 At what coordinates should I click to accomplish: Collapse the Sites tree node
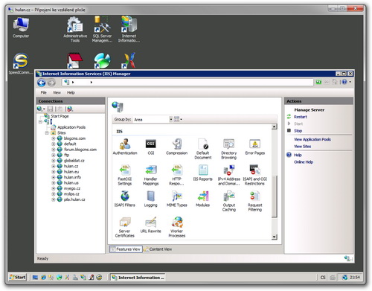[47, 133]
